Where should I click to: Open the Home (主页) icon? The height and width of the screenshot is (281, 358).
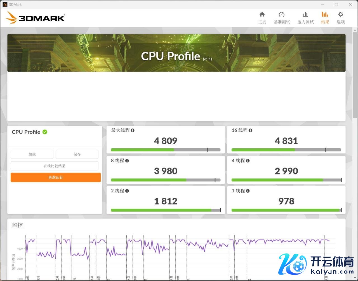(x=262, y=15)
